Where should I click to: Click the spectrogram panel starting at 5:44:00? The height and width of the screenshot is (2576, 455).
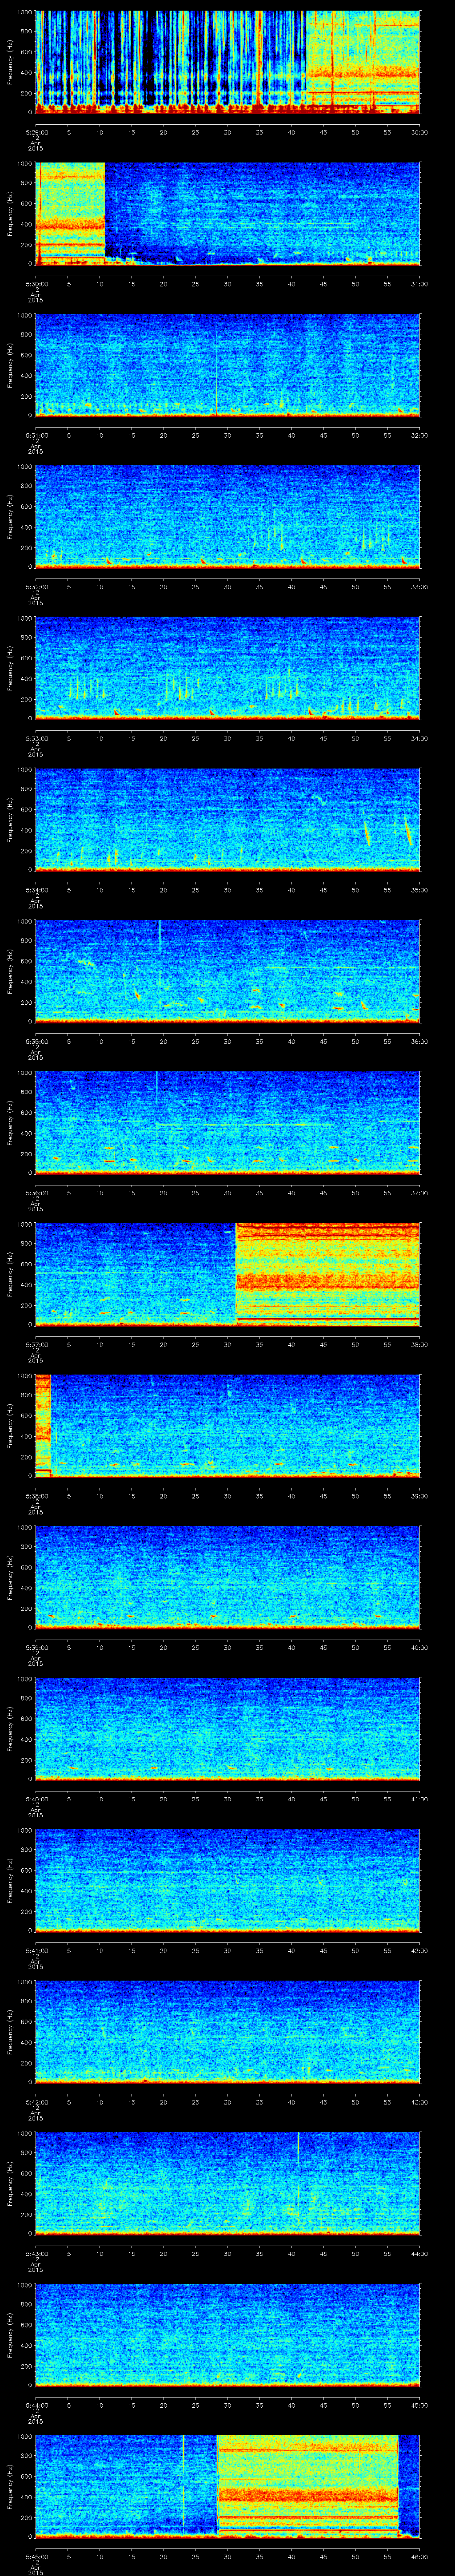pyautogui.click(x=228, y=2334)
